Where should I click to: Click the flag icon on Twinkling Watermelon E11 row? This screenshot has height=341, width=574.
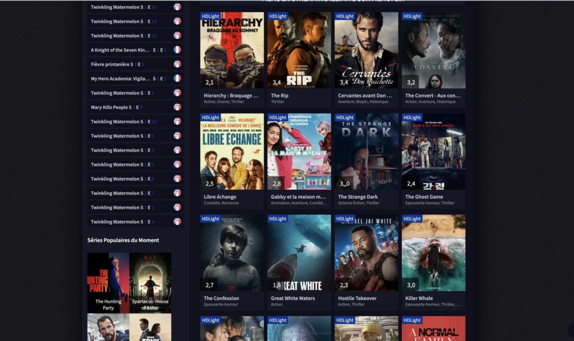(177, 7)
